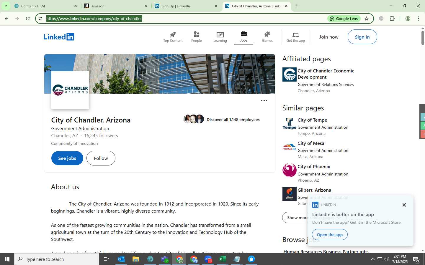The width and height of the screenshot is (425, 265).
Task: Click the 16,245 followers text
Action: 101,136
